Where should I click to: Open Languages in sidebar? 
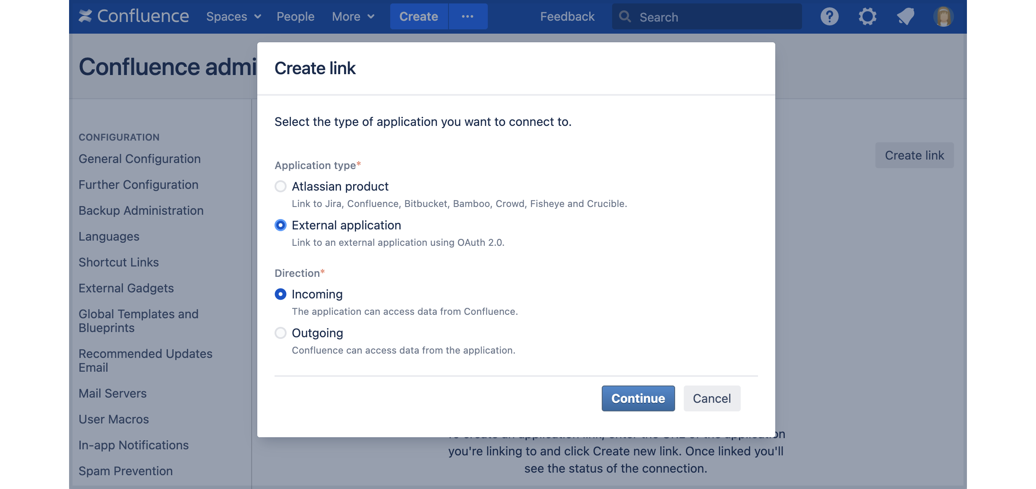coord(109,236)
